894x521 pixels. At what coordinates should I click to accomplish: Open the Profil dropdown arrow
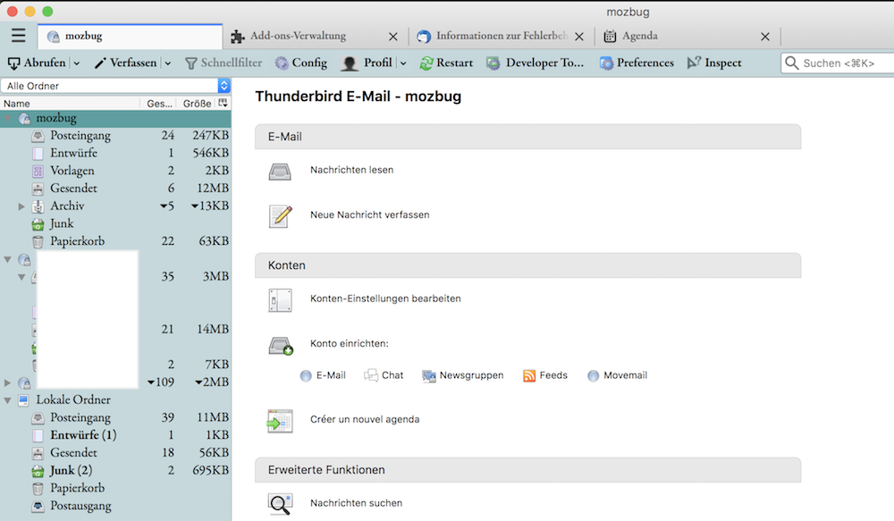click(403, 63)
